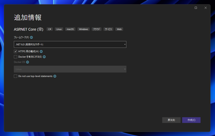Click the サービス tag
The image size is (215, 136).
pyautogui.click(x=108, y=29)
